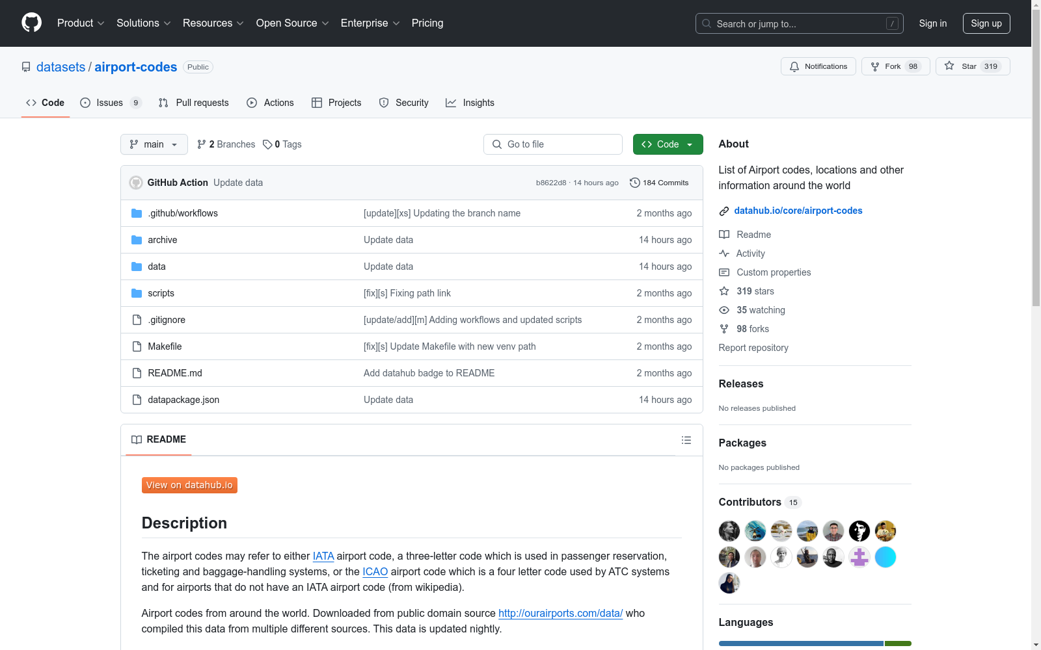Image resolution: width=1041 pixels, height=650 pixels.
Task: Switch to the Actions tab
Action: 271,103
